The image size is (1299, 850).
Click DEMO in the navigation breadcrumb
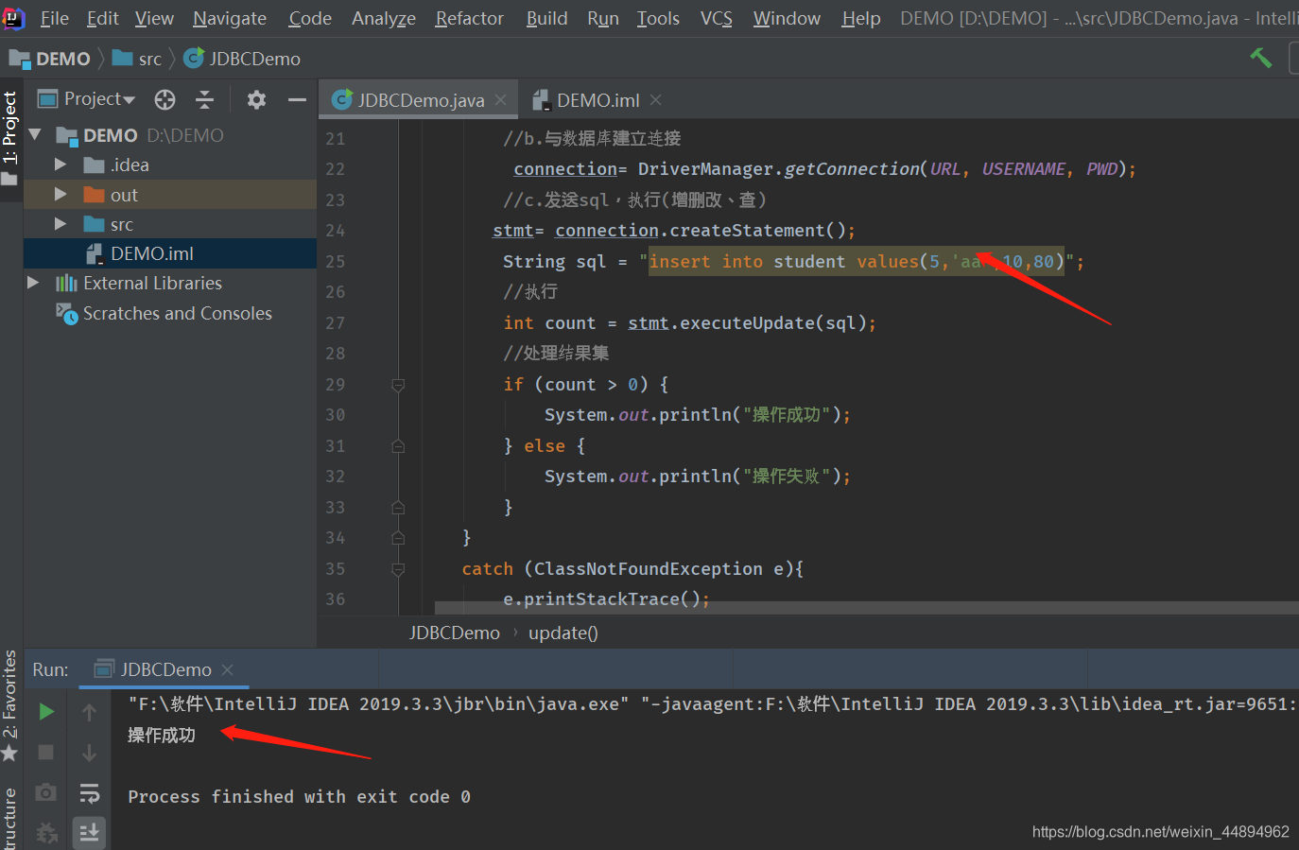coord(62,59)
